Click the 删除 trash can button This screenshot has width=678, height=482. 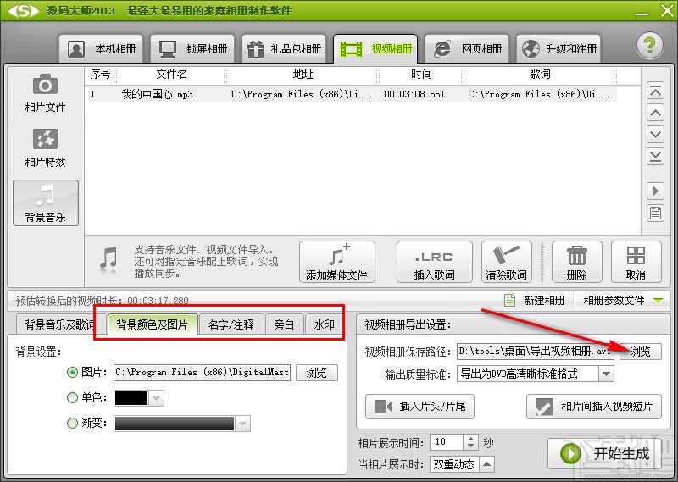[577, 262]
